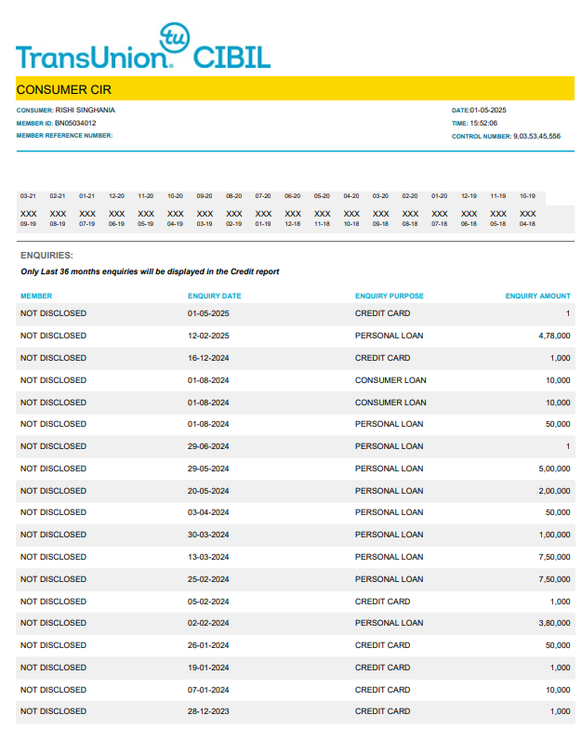Click the Last 36 months enquiries note
This screenshot has height=741, width=582.
[150, 271]
